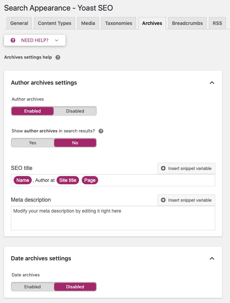Click the SEO title label

tap(21, 168)
